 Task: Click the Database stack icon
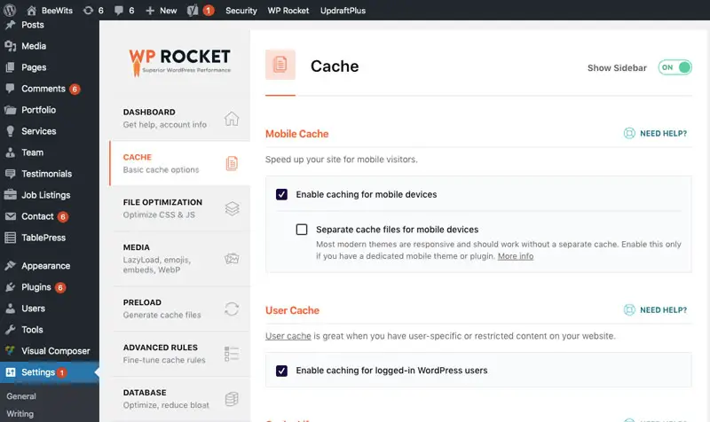click(x=232, y=399)
